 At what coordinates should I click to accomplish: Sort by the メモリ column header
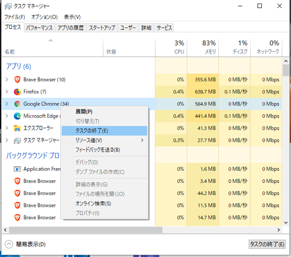[203, 47]
